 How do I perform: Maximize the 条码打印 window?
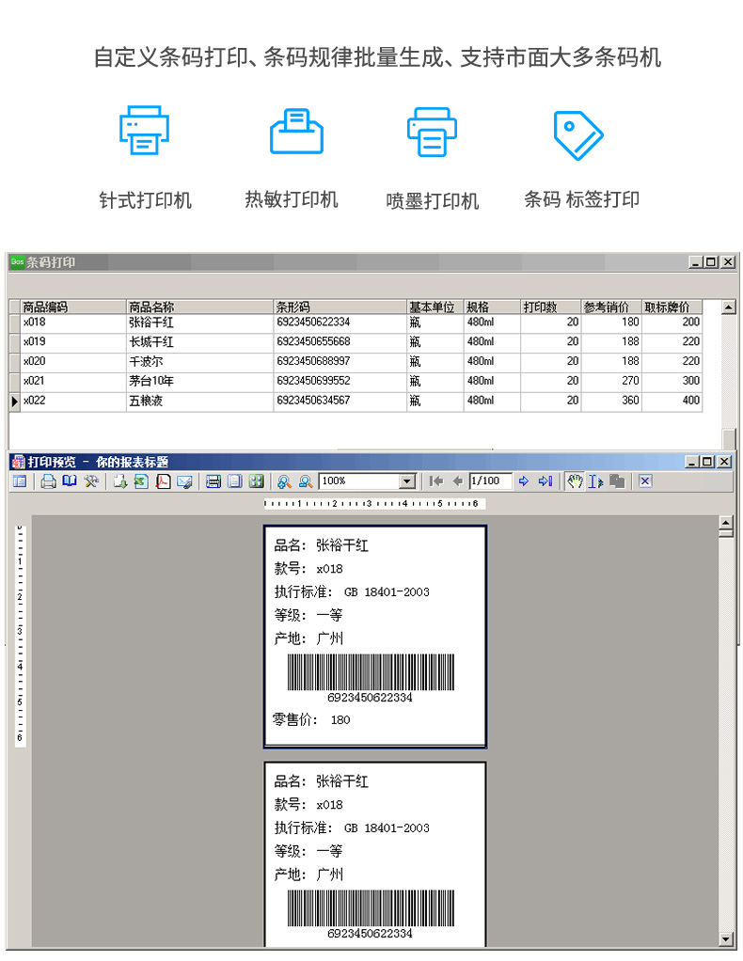[710, 262]
